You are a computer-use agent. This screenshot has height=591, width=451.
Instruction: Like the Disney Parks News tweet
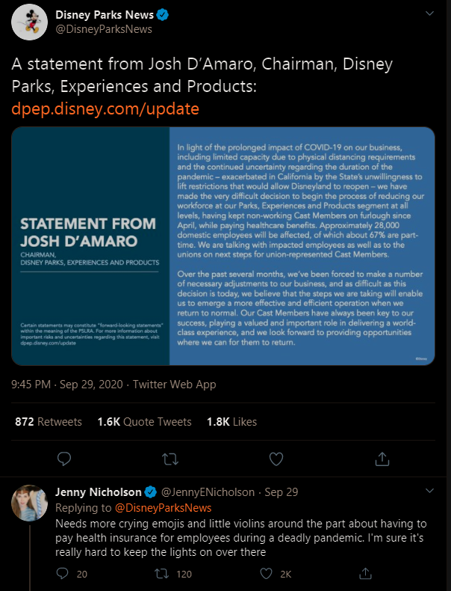pyautogui.click(x=276, y=457)
